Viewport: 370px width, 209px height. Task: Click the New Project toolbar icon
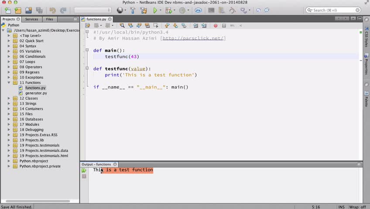18,10
